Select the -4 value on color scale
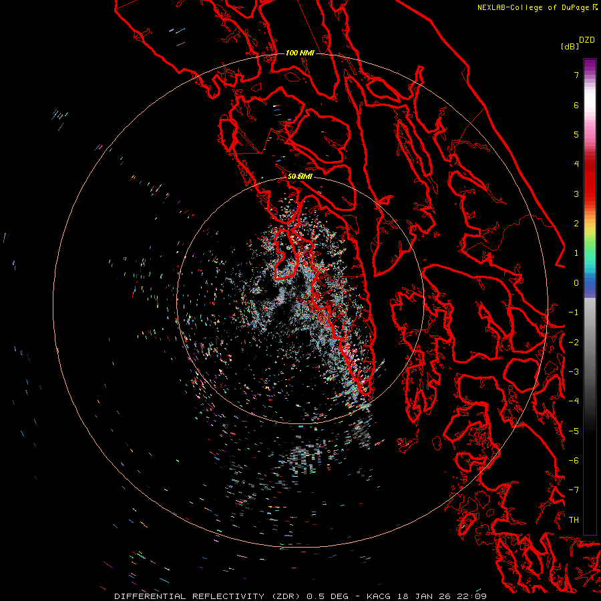601x601 pixels. (x=574, y=401)
